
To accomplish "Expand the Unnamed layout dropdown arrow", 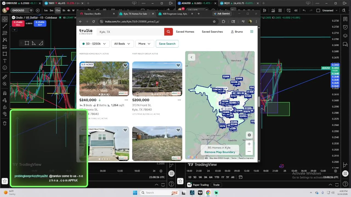I will coord(336,10).
